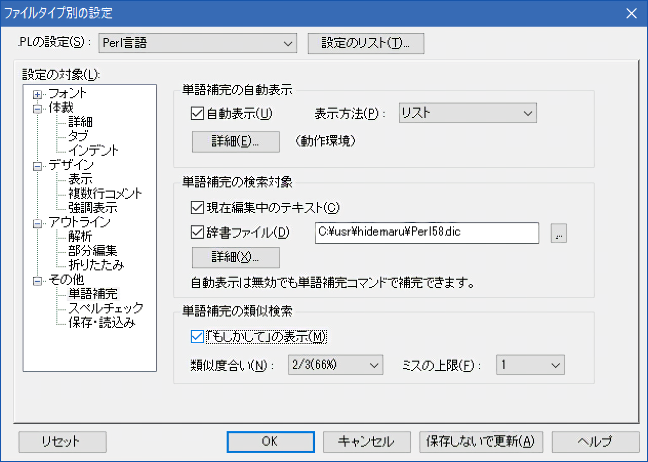Open the ミスの上限 dropdown
Image resolution: width=648 pixels, height=462 pixels.
click(530, 365)
